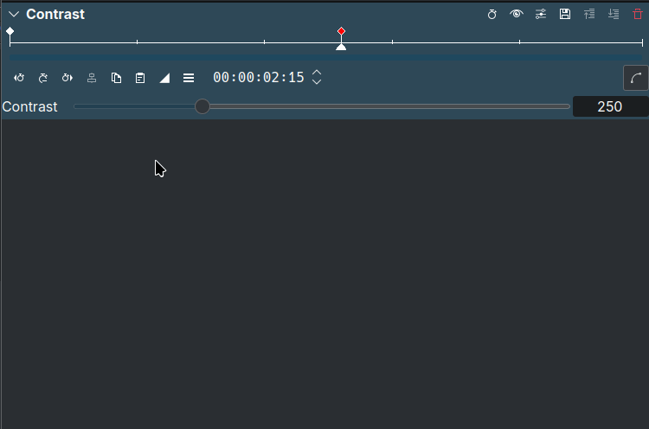Screen dimensions: 649x429
Task: Open keyframe interpolation type dropdown
Action: pyautogui.click(x=164, y=78)
